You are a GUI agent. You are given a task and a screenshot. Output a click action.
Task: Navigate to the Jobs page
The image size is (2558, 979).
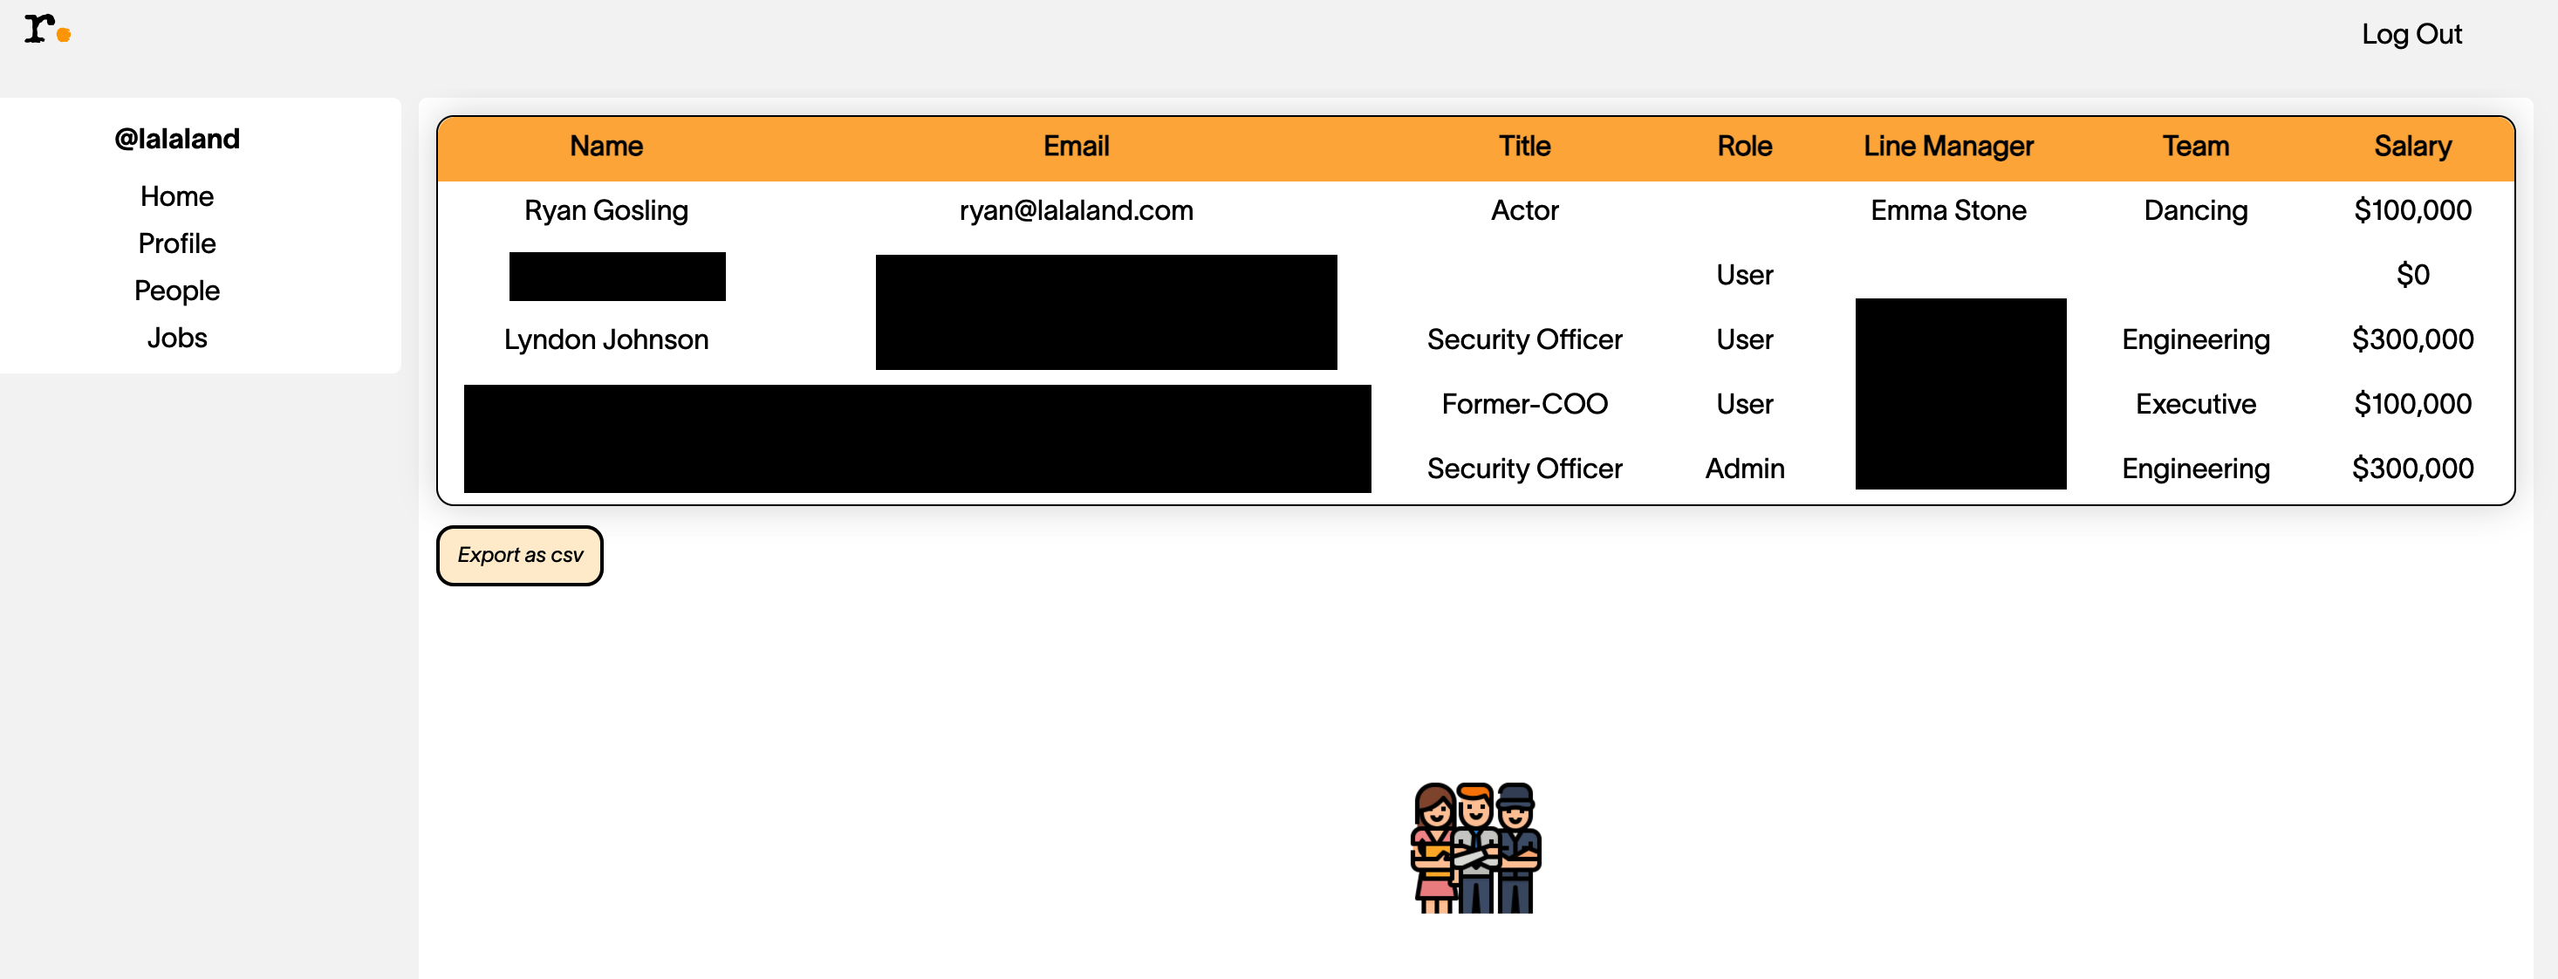pos(177,338)
